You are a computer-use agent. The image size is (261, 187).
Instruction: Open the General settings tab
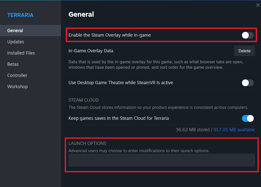(x=15, y=31)
